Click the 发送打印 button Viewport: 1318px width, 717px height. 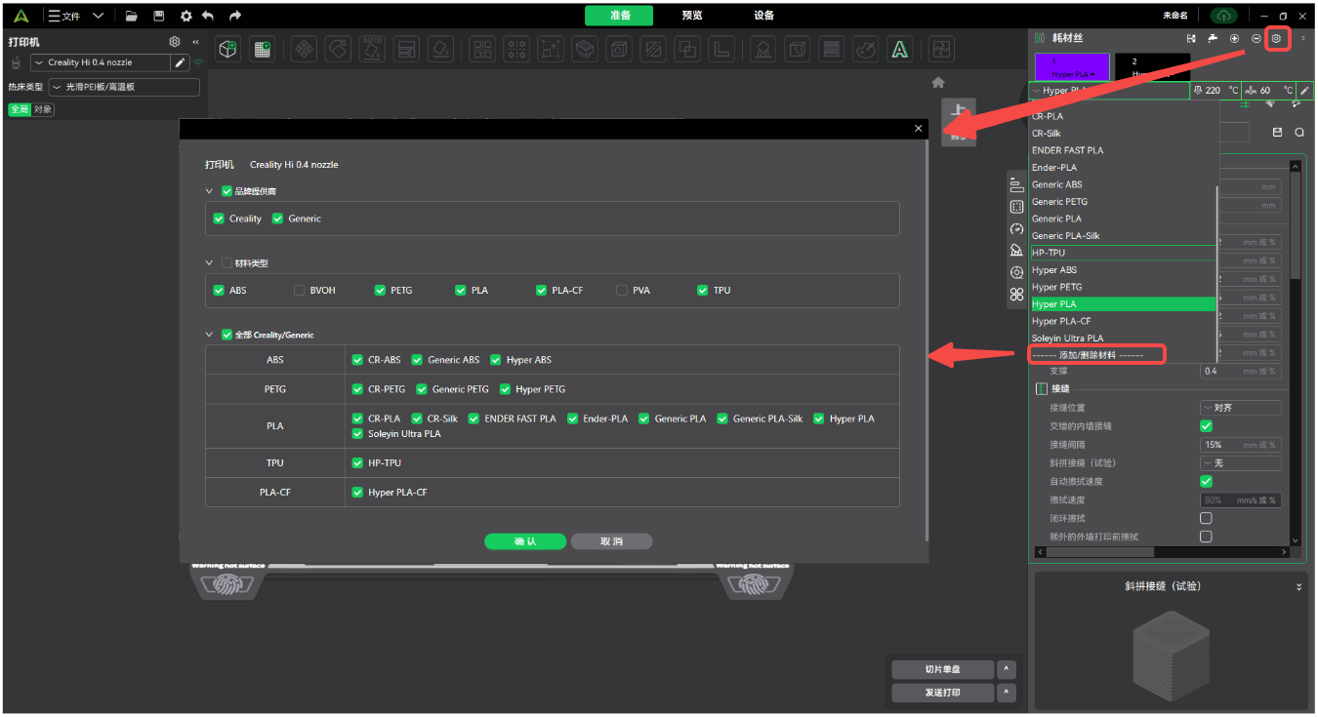pyautogui.click(x=942, y=693)
